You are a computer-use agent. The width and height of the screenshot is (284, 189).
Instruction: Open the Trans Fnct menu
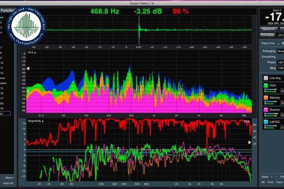pyautogui.click(x=269, y=43)
